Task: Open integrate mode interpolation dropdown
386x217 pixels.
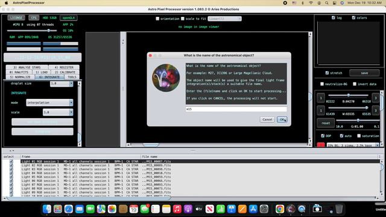Action: click(x=49, y=102)
